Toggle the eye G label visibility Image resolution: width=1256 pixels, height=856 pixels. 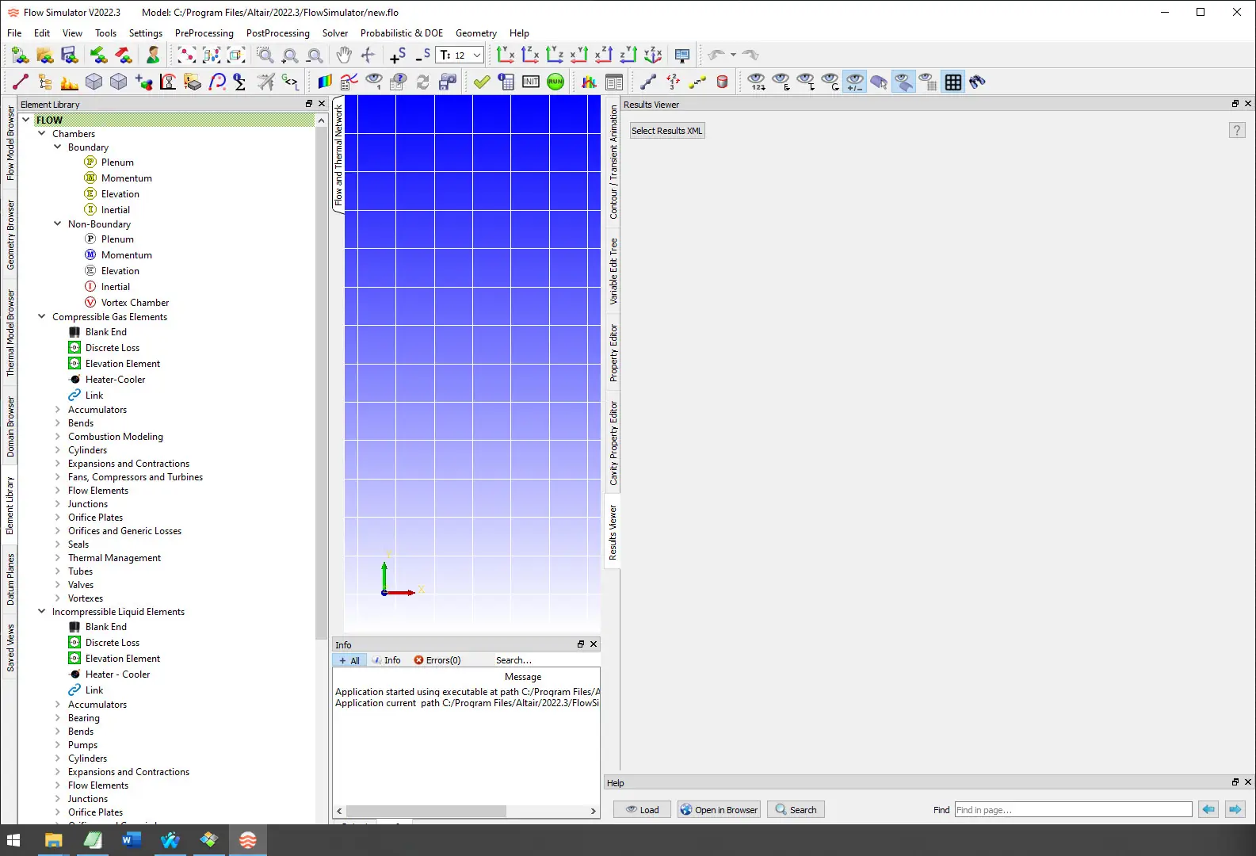(x=830, y=82)
